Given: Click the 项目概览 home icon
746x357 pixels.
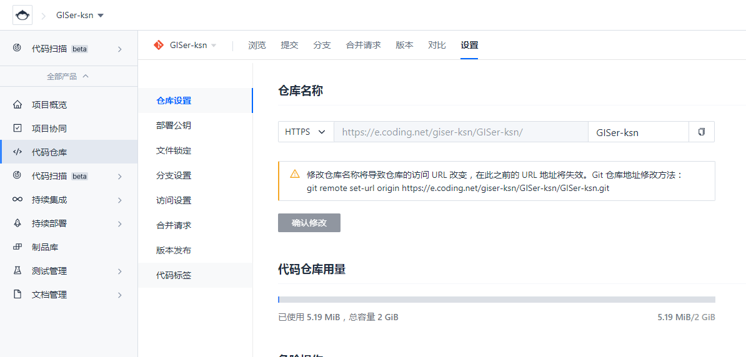Looking at the screenshot, I should [x=17, y=105].
